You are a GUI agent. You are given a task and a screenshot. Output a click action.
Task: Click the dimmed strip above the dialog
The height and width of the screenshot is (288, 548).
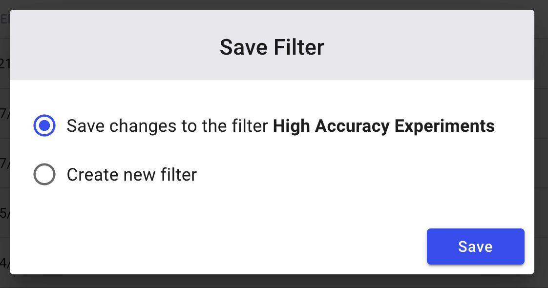coord(274,4)
